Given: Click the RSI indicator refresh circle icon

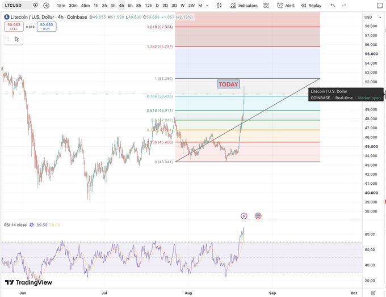Looking at the screenshot, I should [x=32, y=225].
